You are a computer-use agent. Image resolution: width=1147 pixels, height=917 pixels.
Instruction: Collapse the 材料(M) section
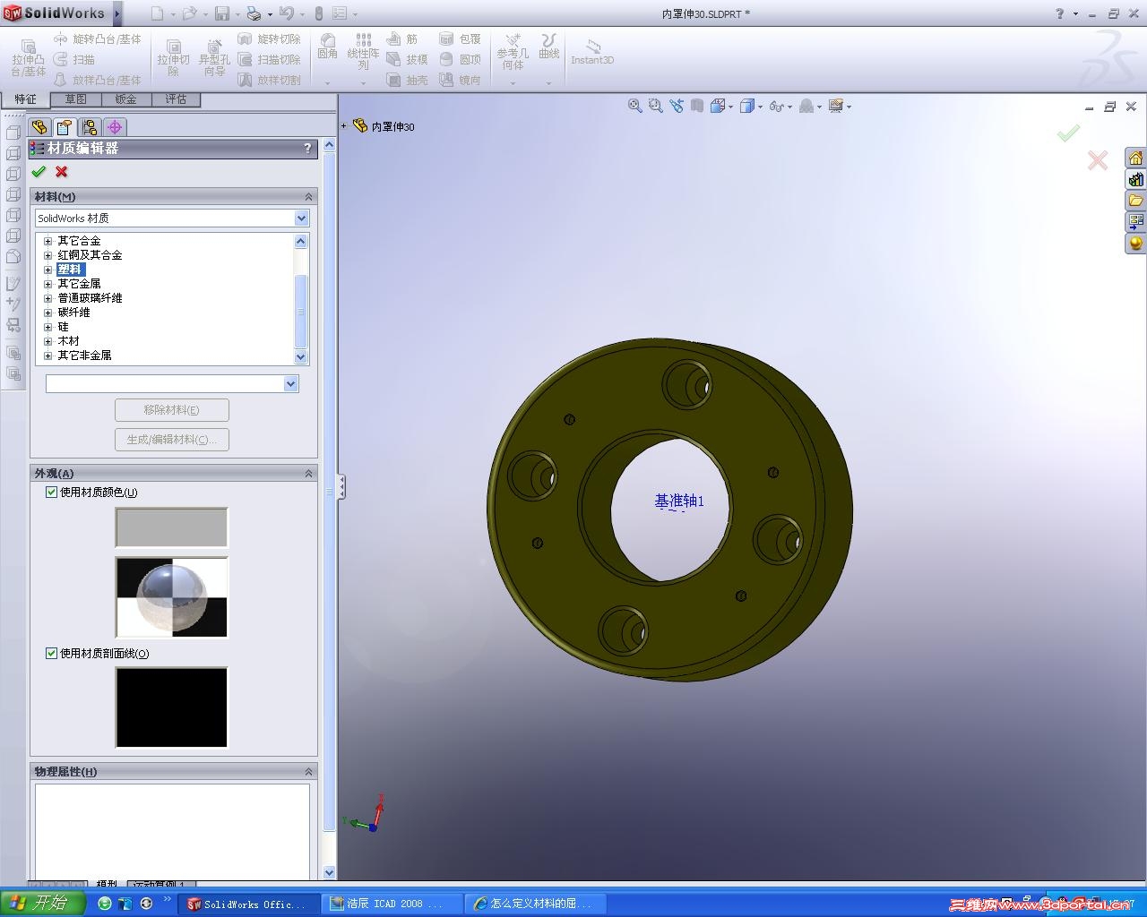point(309,197)
